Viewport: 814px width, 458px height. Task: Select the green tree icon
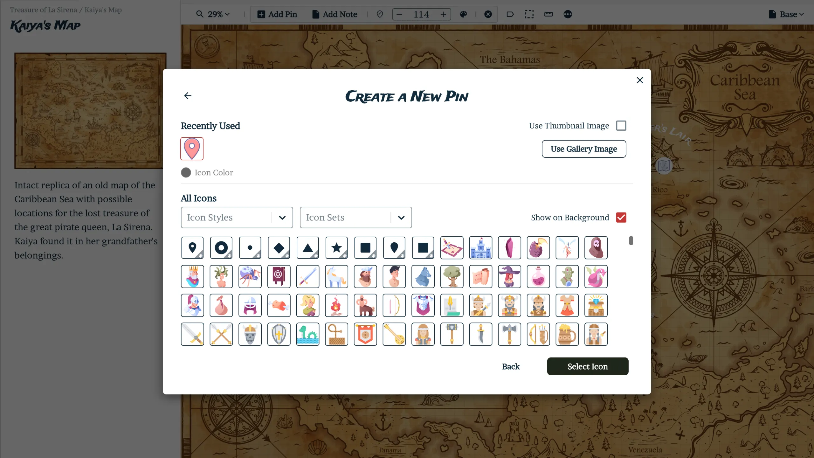click(x=452, y=276)
